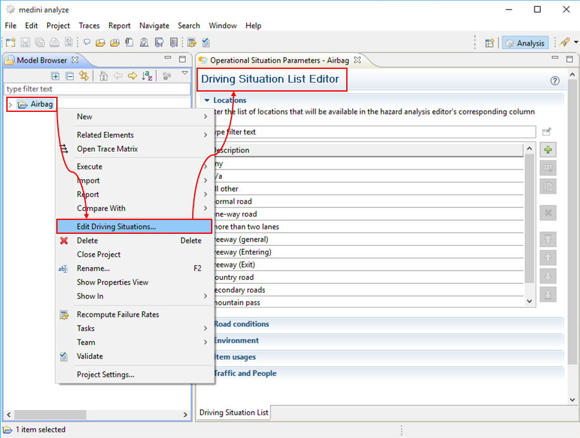This screenshot has height=438, width=580.
Task: Collapse the Locations section
Action: click(x=207, y=100)
